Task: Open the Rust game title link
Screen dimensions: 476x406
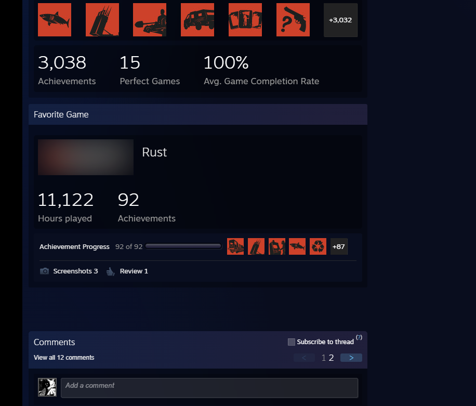Action: tap(154, 152)
